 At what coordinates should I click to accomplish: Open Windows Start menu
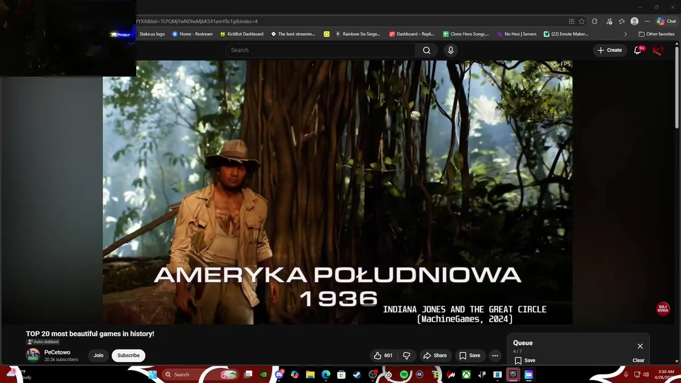pos(153,374)
